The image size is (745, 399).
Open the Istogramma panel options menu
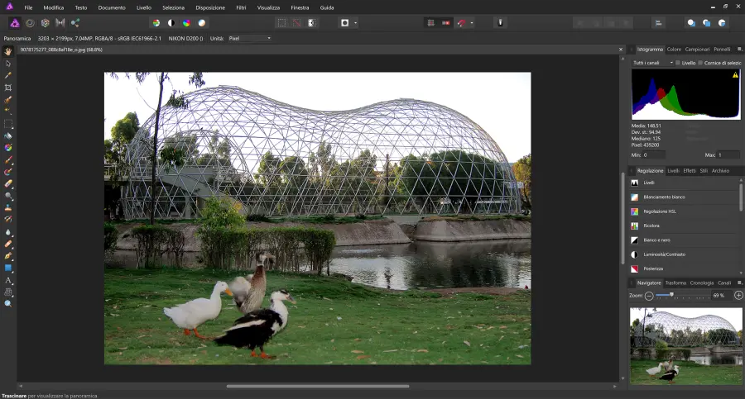click(739, 49)
